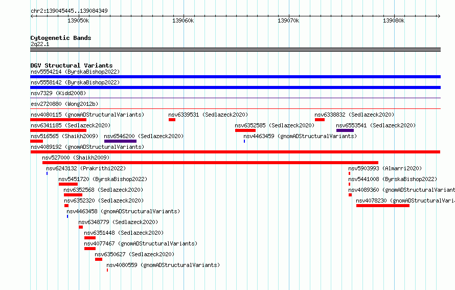This screenshot has height=290, width=455.
Task: Click the long red bar of nsv4089192
Action: point(235,152)
